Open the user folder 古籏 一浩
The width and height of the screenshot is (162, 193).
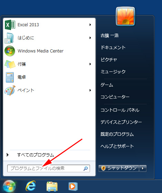[110, 36]
